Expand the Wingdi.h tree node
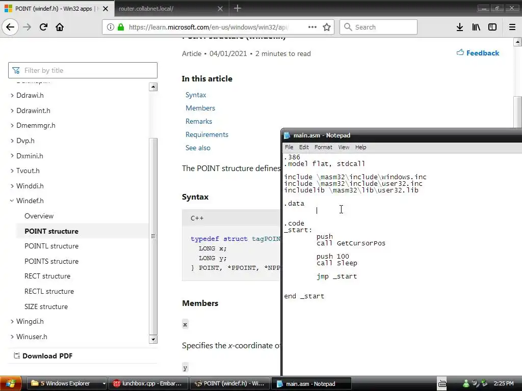522x391 pixels. pos(12,322)
